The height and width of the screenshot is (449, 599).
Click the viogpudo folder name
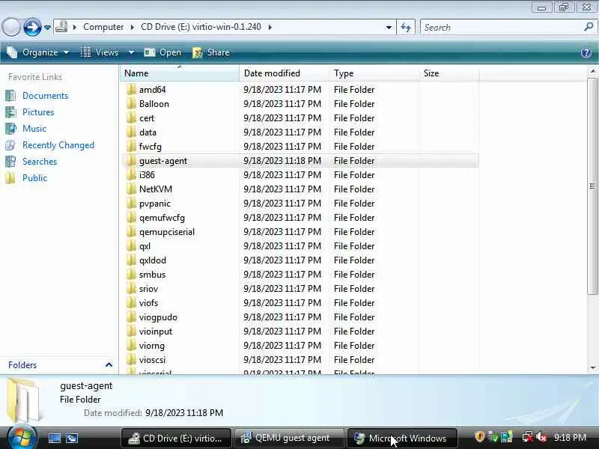[x=158, y=317]
